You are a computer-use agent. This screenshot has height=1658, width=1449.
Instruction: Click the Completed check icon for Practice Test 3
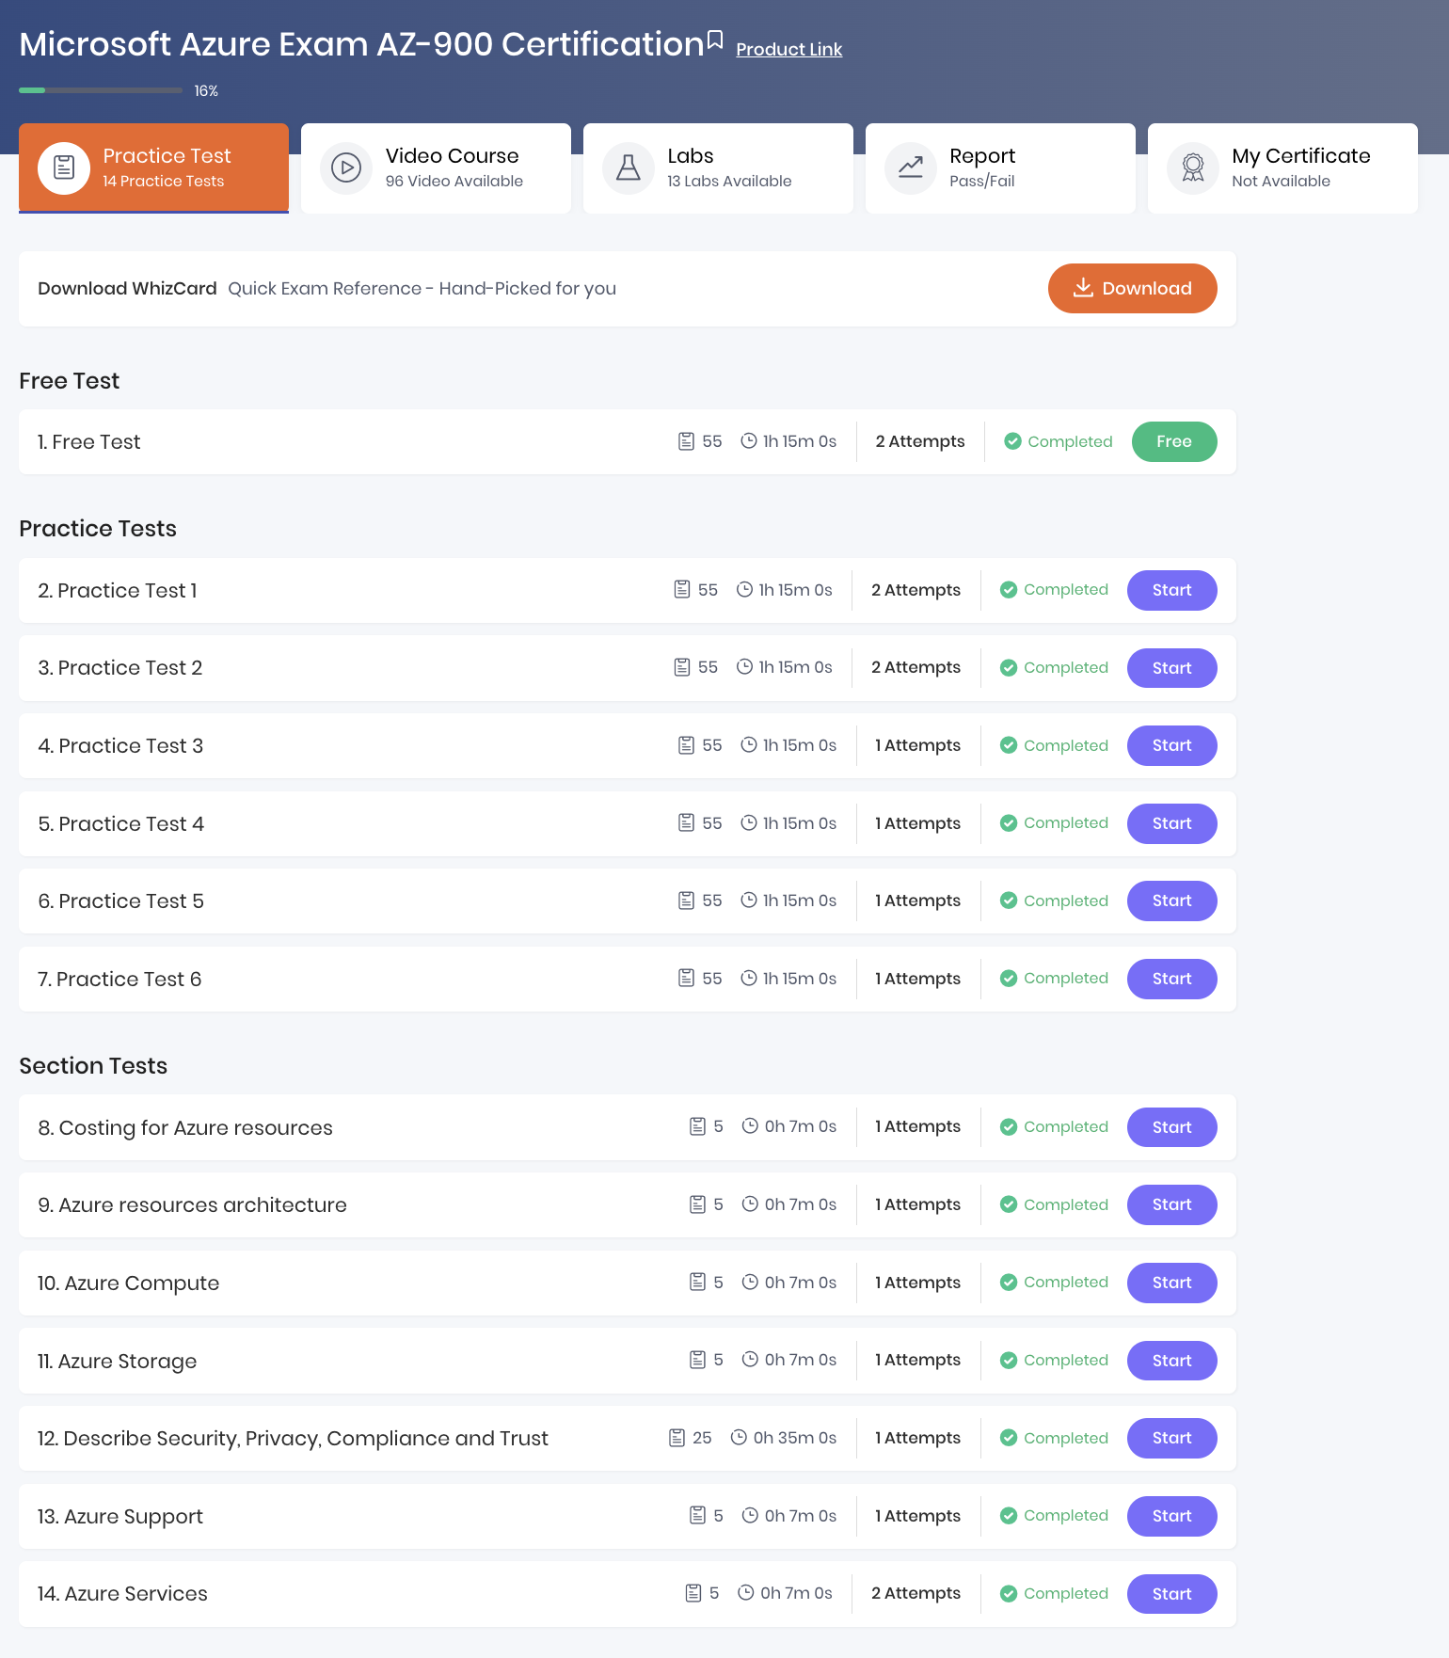coord(1009,745)
